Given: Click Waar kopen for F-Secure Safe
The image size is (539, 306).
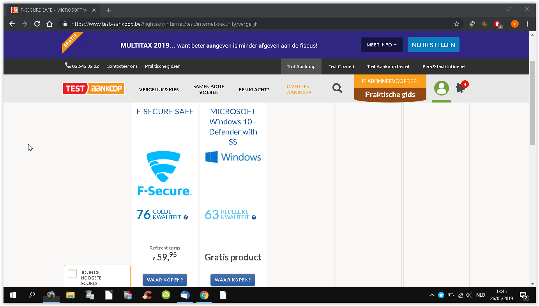Looking at the screenshot, I should pyautogui.click(x=165, y=280).
